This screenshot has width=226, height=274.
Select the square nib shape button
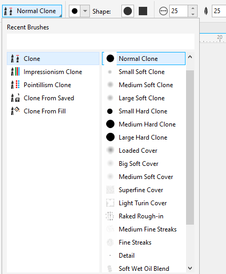[143, 11]
